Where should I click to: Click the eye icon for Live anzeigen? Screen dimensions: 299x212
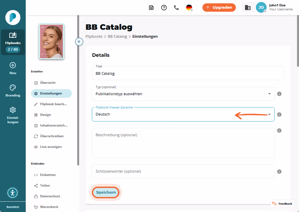click(36, 147)
